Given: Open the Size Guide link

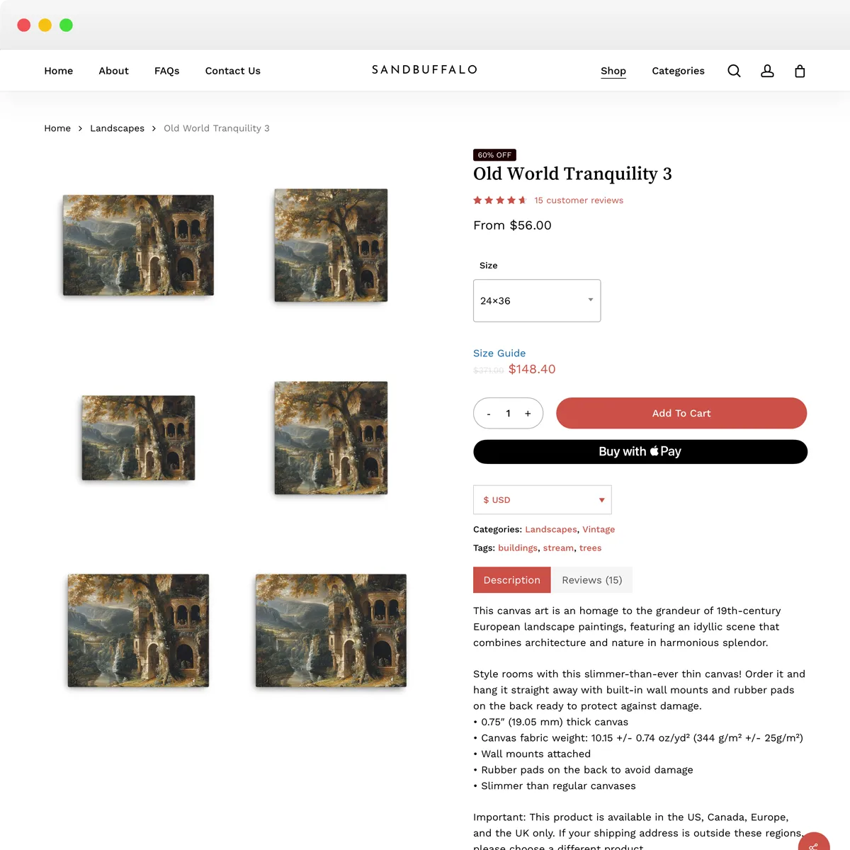Looking at the screenshot, I should [x=499, y=353].
